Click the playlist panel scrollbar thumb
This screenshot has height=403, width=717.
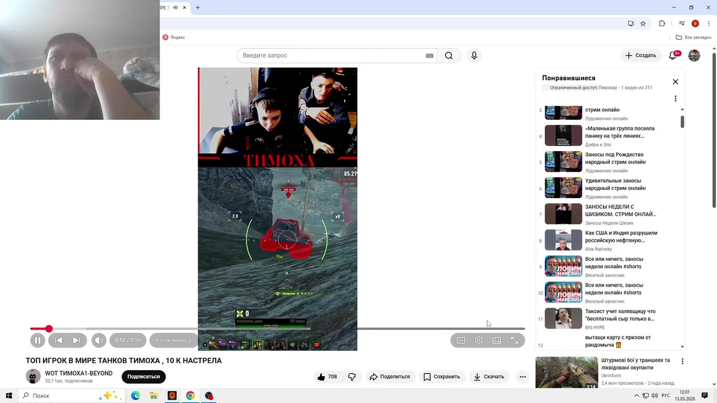[682, 121]
